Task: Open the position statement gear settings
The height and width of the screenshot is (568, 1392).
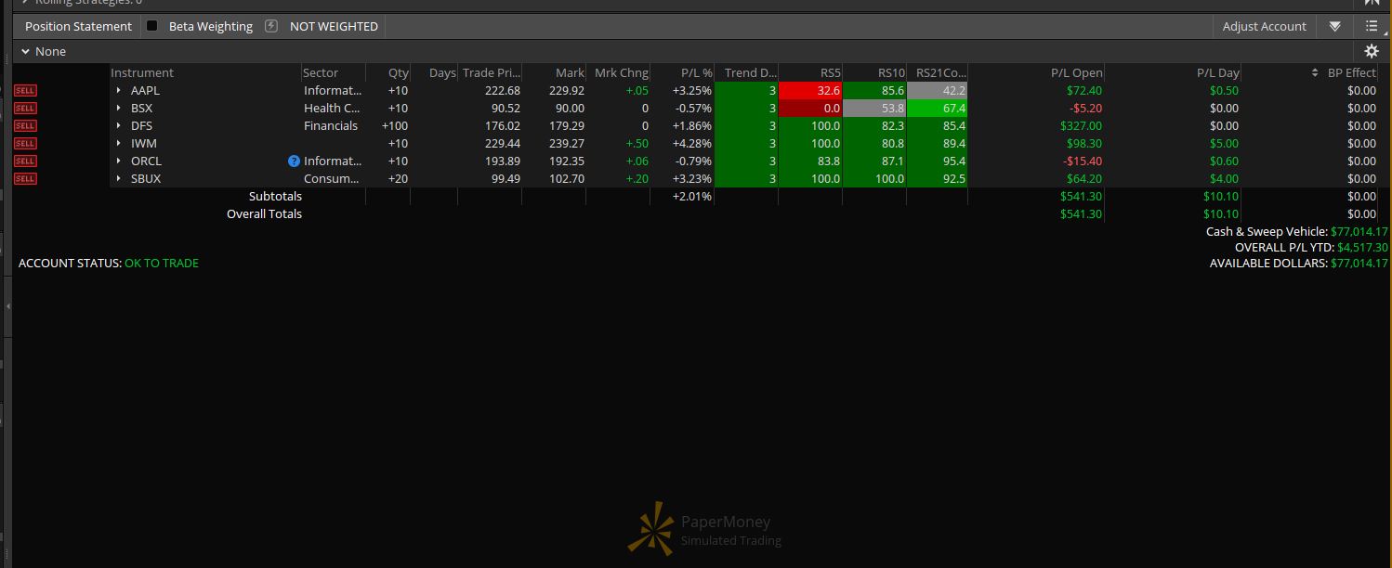Action: [x=1372, y=52]
